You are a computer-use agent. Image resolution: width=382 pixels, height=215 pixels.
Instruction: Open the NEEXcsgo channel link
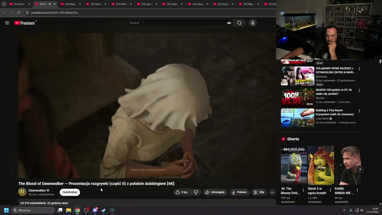click(321, 77)
